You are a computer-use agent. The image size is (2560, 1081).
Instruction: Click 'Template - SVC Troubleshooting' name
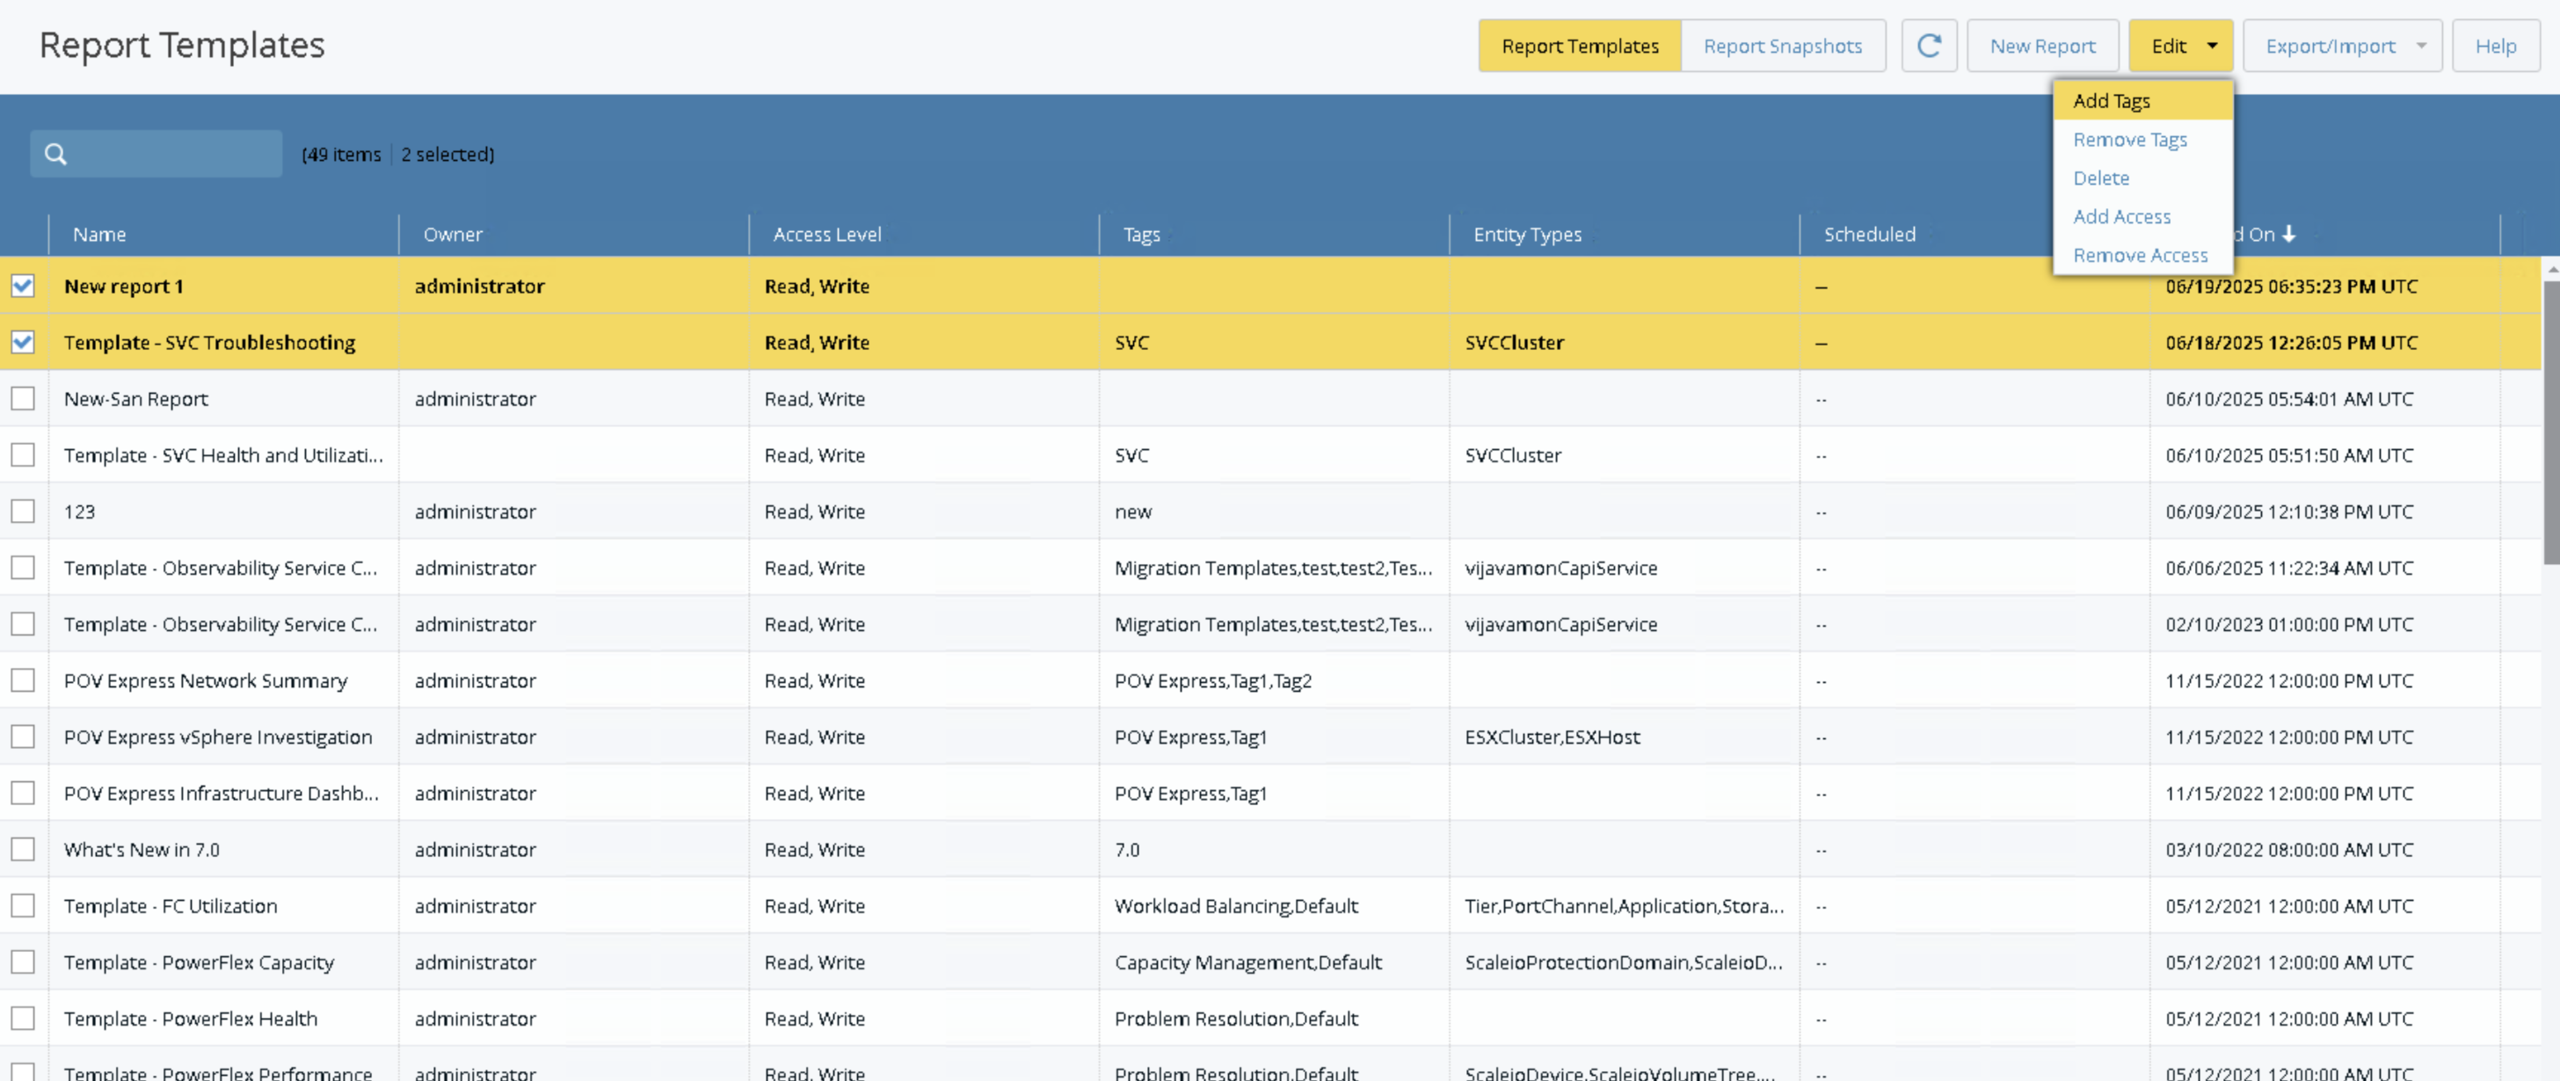pos(209,343)
